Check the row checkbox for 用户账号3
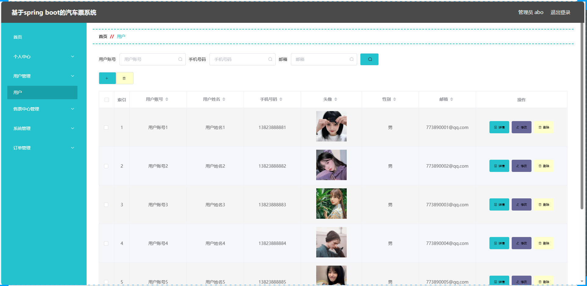 [106, 205]
